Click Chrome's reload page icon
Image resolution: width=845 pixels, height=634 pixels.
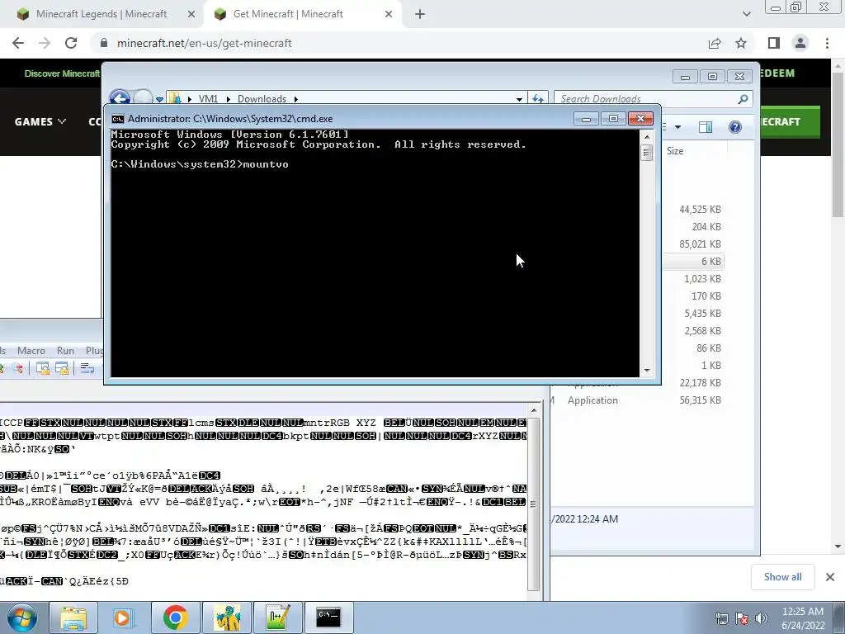71,43
